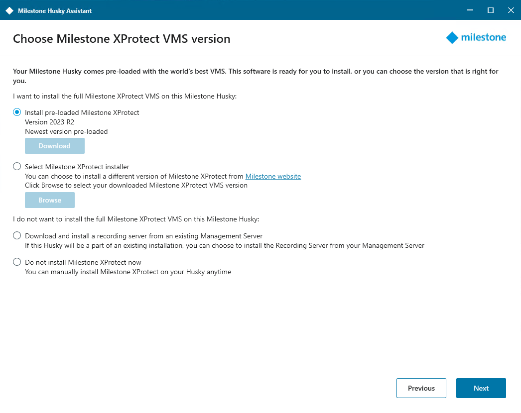521x413 pixels.
Task: Click the Version 2023 R2 text
Action: (x=49, y=122)
